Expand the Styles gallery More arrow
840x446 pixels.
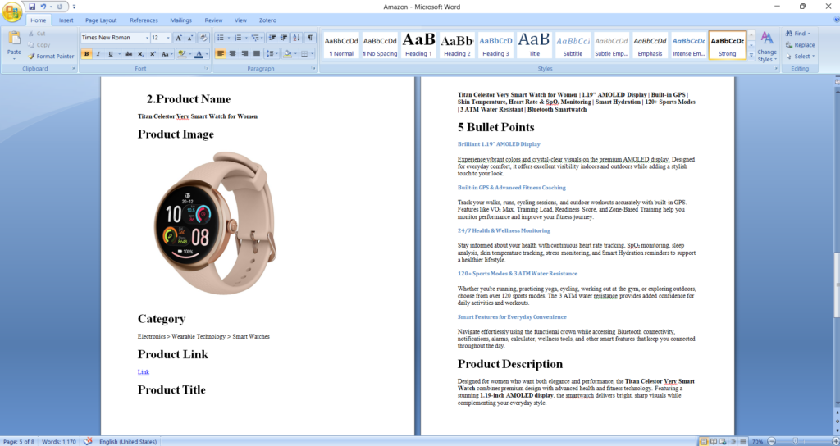point(751,55)
